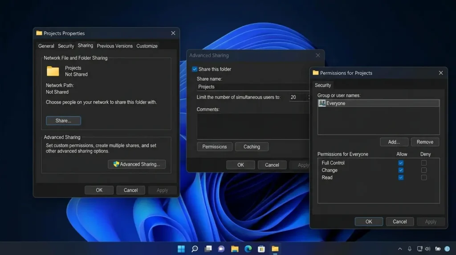Check Deny for Change permission
456x255 pixels.
click(x=424, y=170)
